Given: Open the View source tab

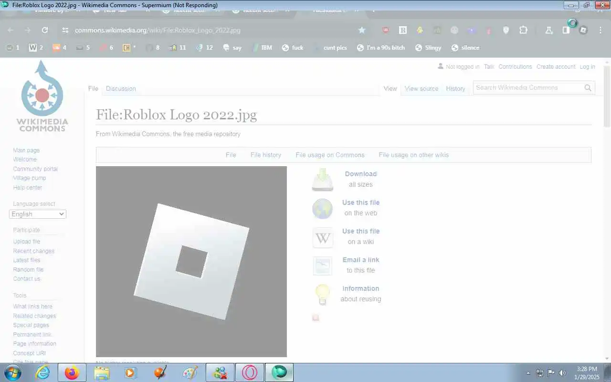Looking at the screenshot, I should (421, 88).
